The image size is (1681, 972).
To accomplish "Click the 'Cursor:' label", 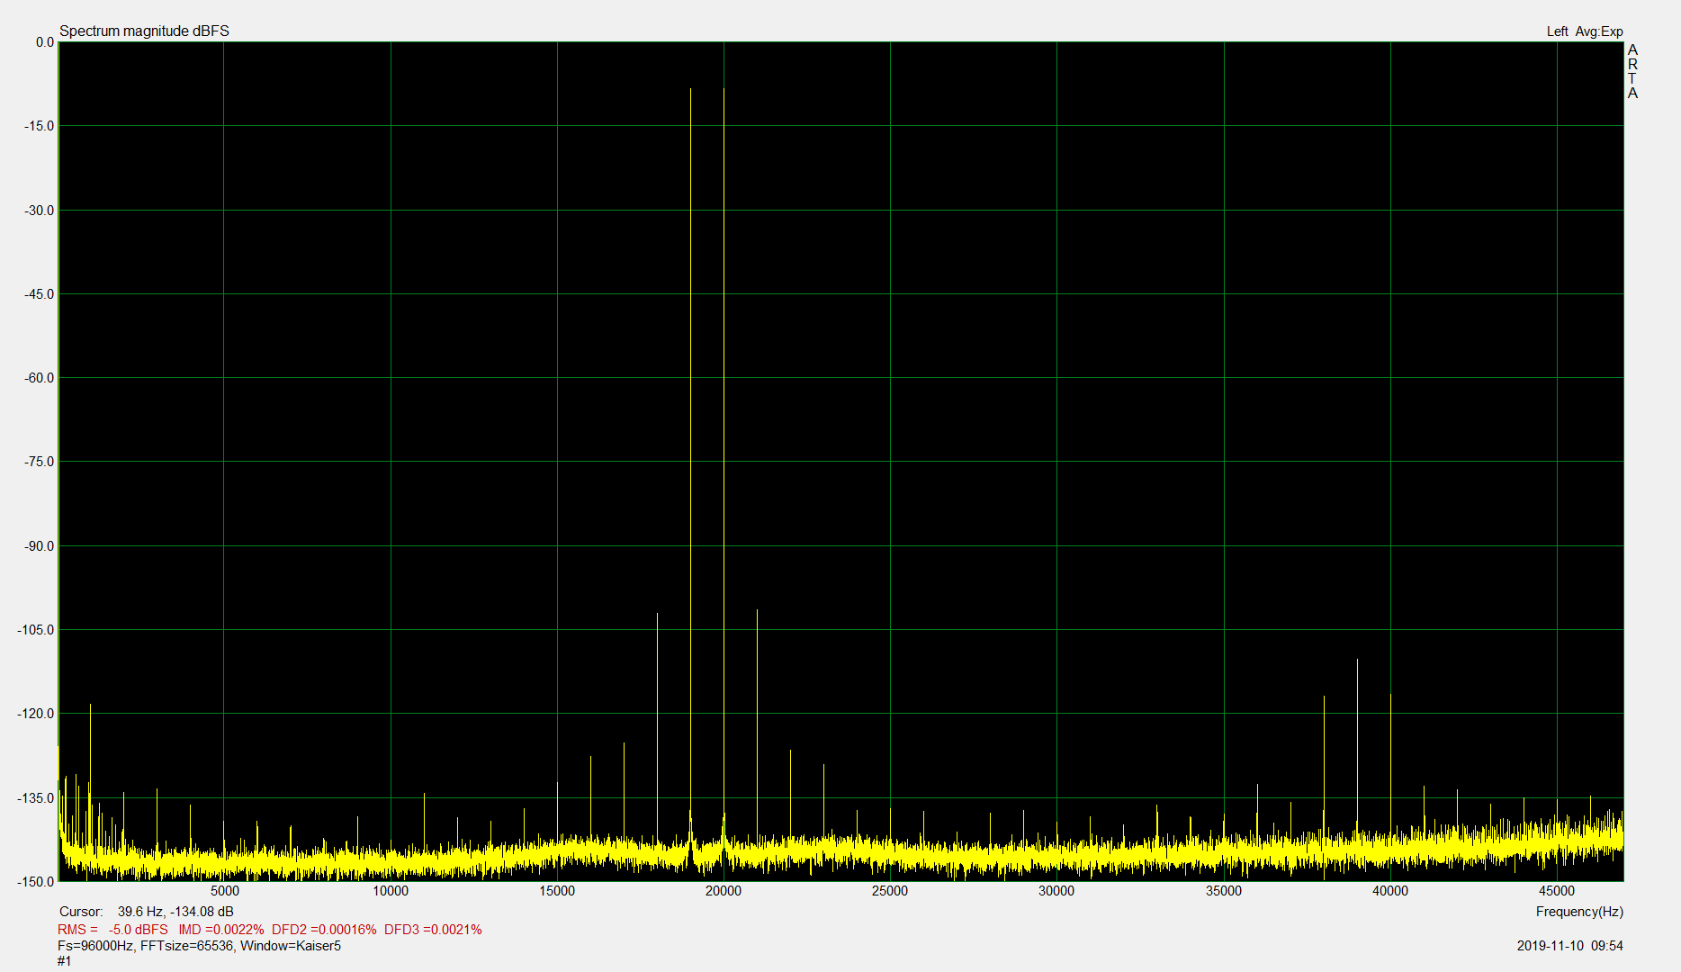I will [x=81, y=912].
